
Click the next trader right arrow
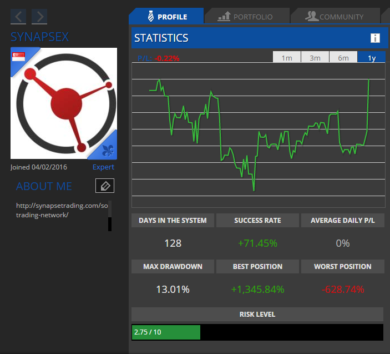click(x=39, y=17)
